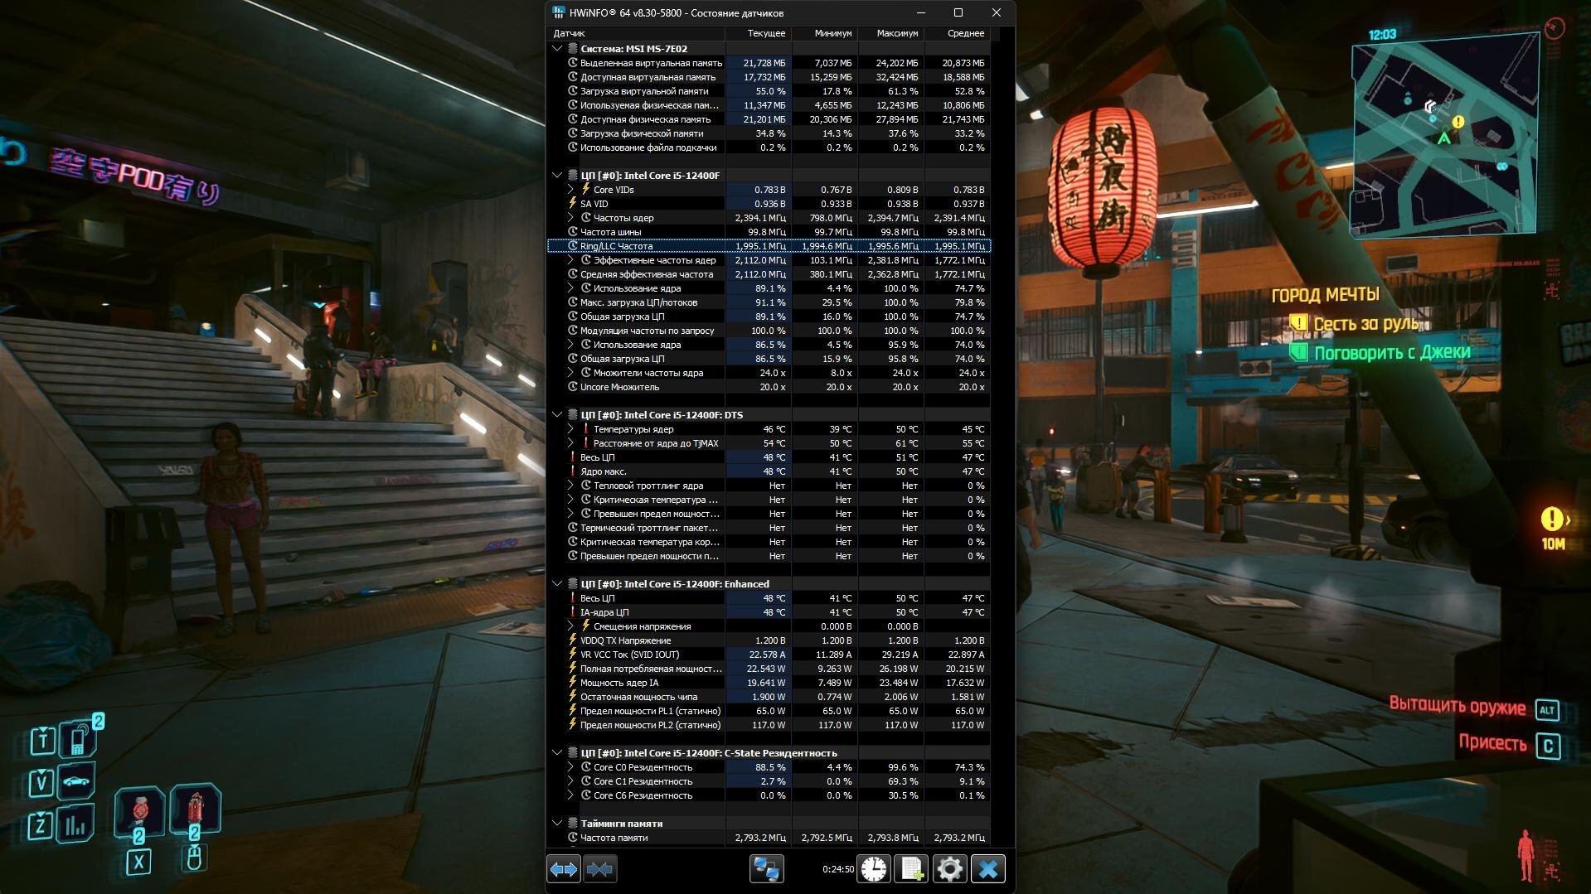Click the expand-columns blue arrows button
The width and height of the screenshot is (1591, 894).
[564, 869]
